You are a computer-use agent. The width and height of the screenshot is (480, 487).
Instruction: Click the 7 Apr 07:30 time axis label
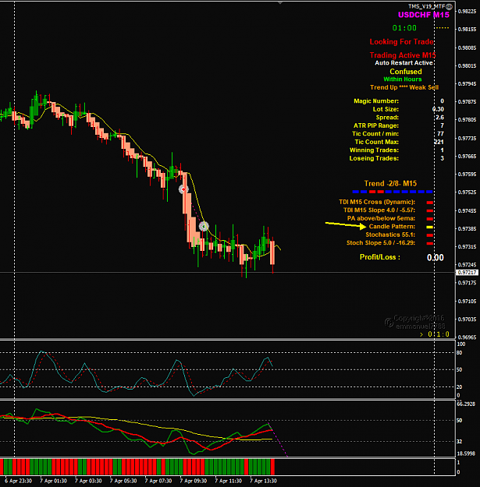click(x=158, y=481)
